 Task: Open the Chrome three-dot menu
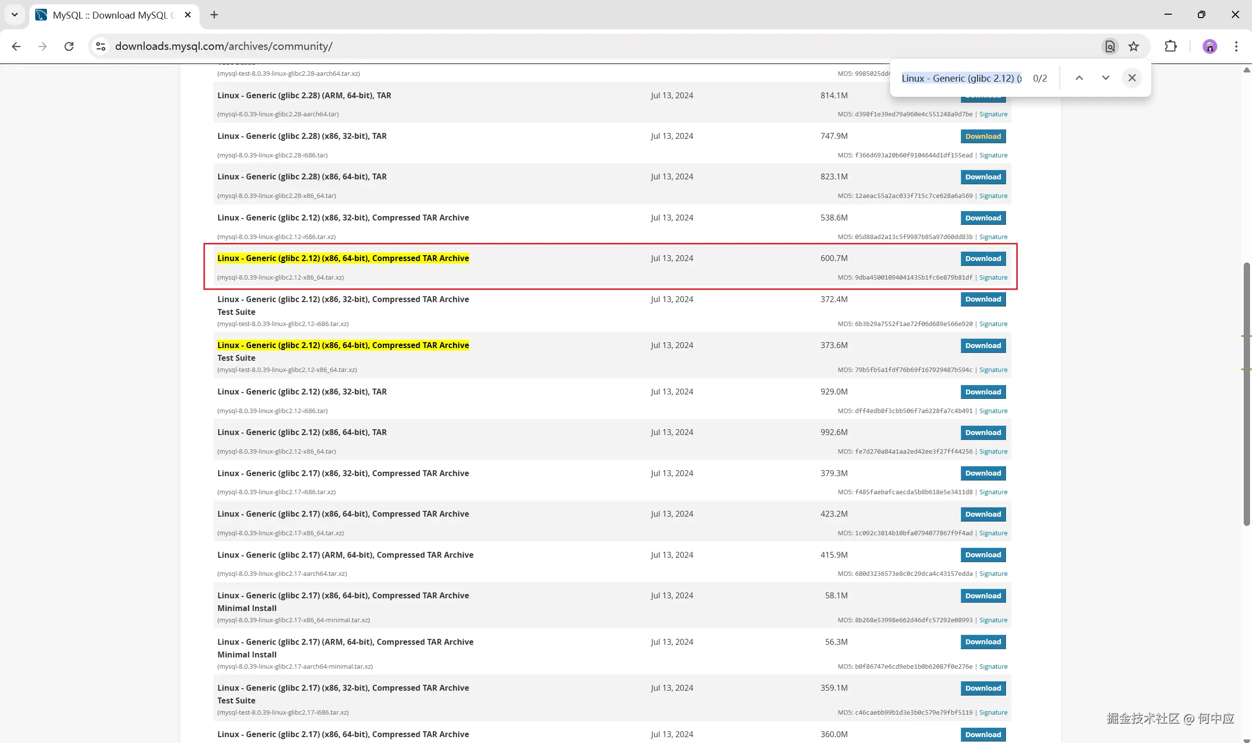pos(1236,46)
